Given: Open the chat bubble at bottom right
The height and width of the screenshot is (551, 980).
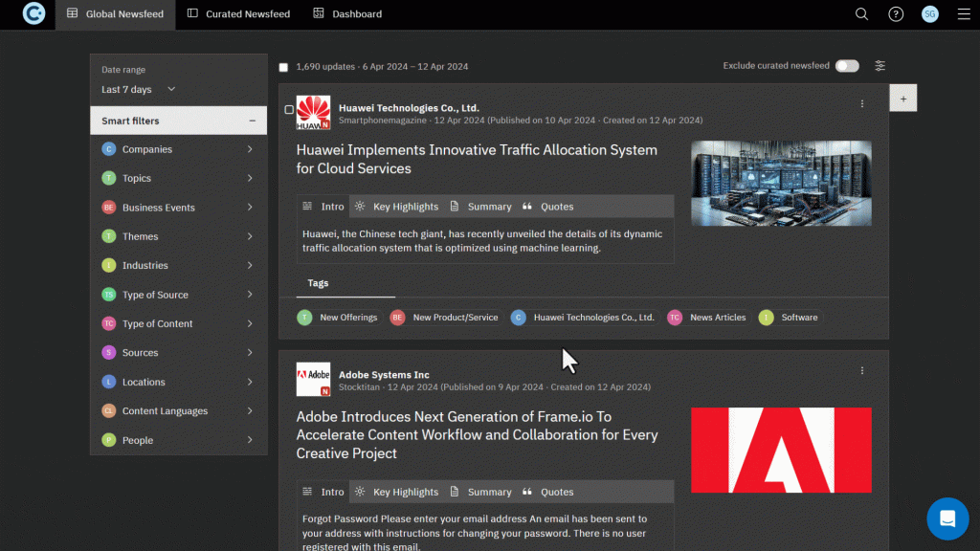Looking at the screenshot, I should click(947, 518).
